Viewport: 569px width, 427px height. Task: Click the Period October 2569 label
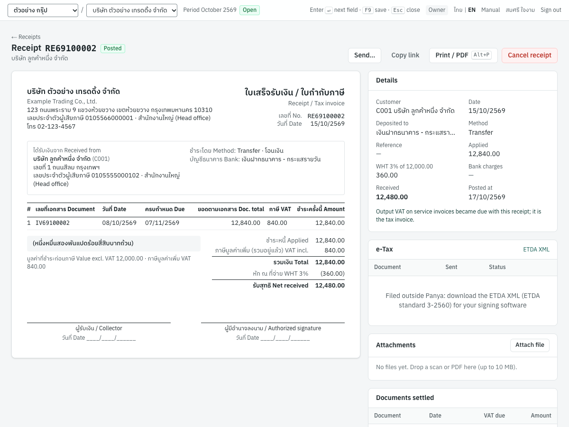coord(210,10)
